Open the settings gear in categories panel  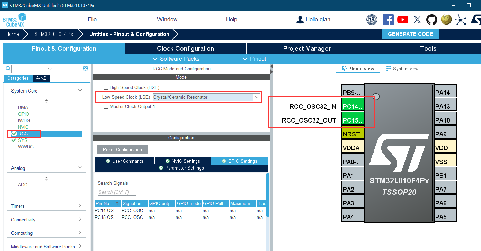(86, 68)
